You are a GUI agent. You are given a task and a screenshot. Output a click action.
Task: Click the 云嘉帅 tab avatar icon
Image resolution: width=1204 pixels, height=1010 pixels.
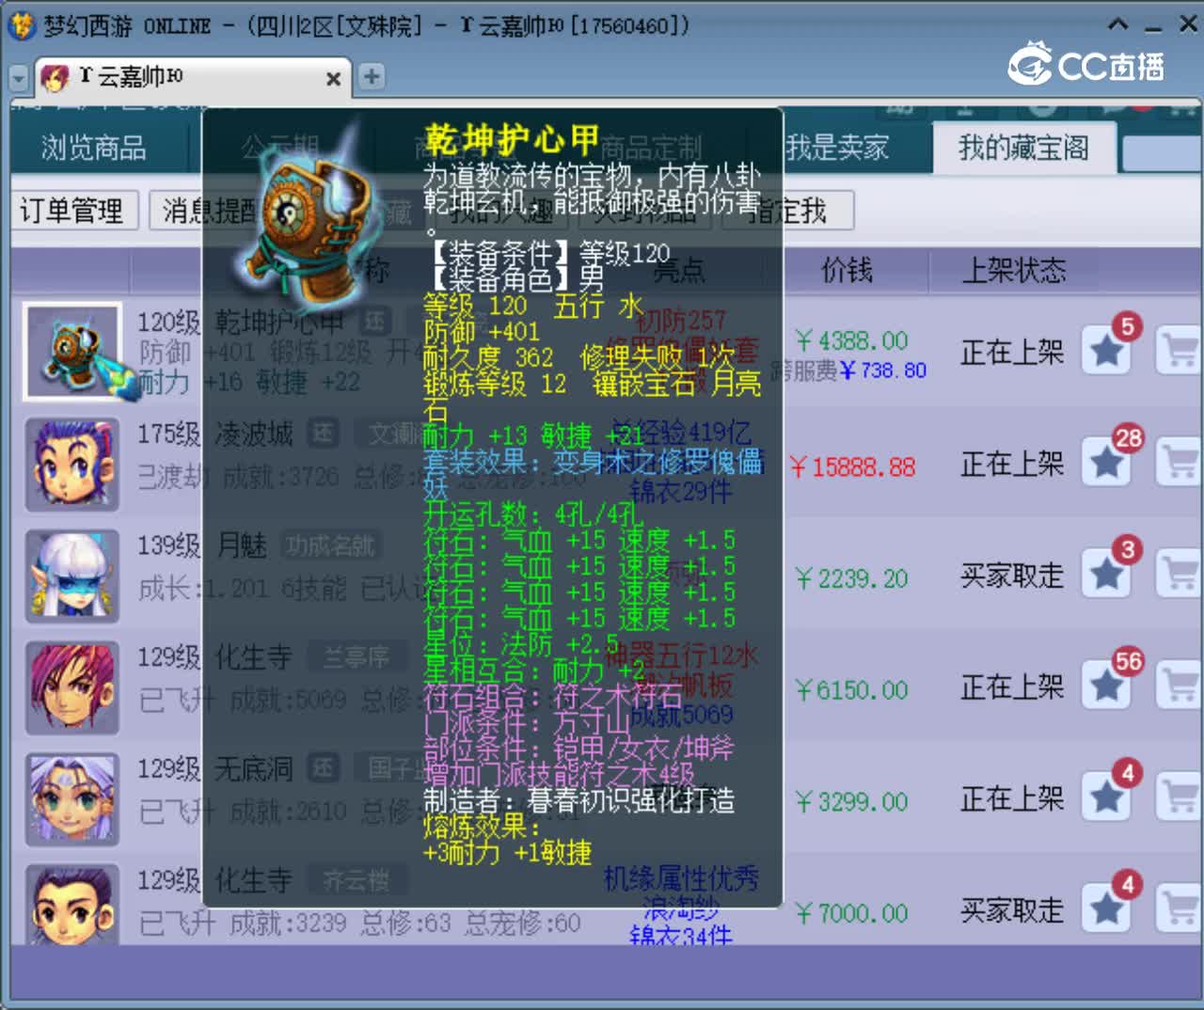pos(55,77)
